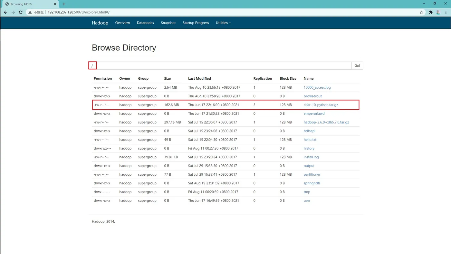Click the Thu Jun 17 22:16:20 timestamp
Viewport: 451px width, 254px height.
[214, 105]
